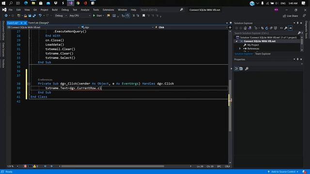
Task: Click the Property Pages wrench in Properties panel
Action: 247,69
